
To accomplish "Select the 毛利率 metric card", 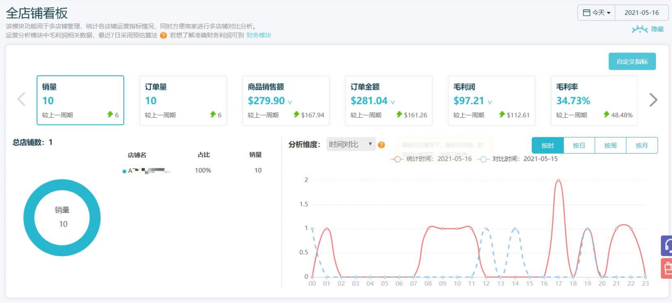I will [594, 101].
